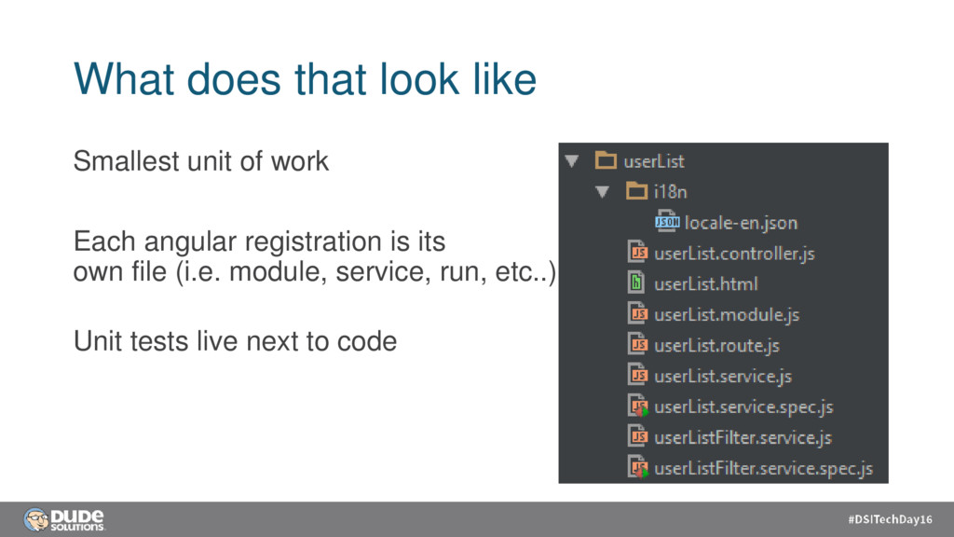Select the i18n folder name
Image resolution: width=954 pixels, height=537 pixels.
tap(671, 192)
